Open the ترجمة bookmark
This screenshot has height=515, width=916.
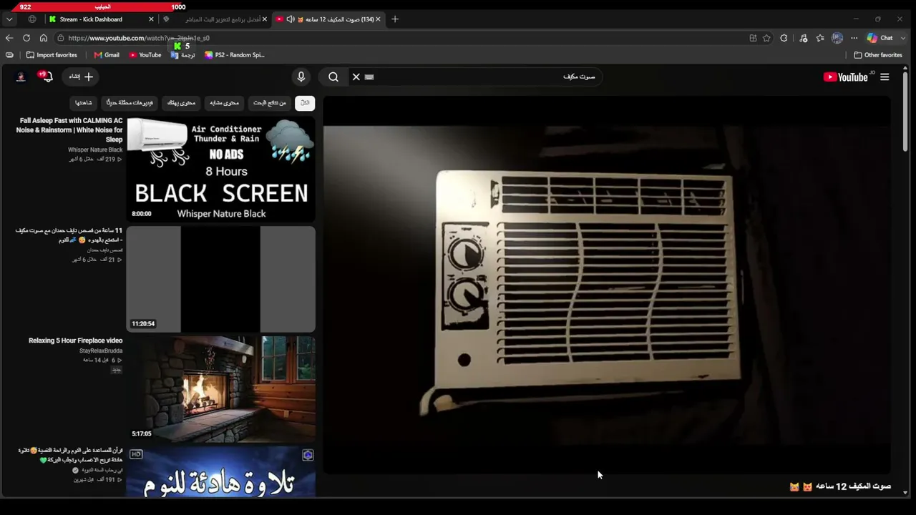point(183,55)
